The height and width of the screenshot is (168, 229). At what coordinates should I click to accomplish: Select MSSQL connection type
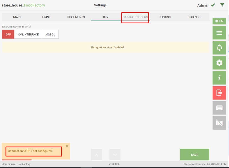pyautogui.click(x=50, y=34)
